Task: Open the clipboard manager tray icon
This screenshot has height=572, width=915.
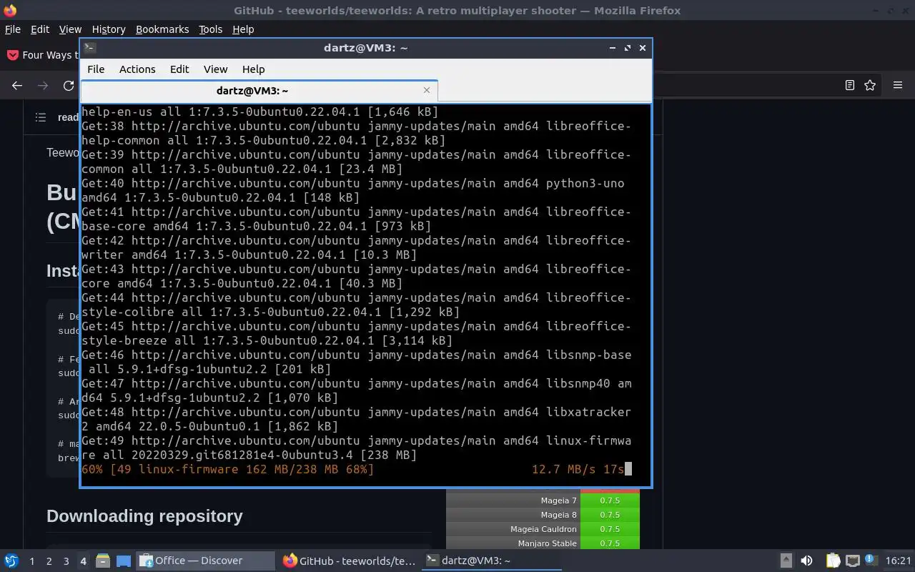Action: point(833,561)
